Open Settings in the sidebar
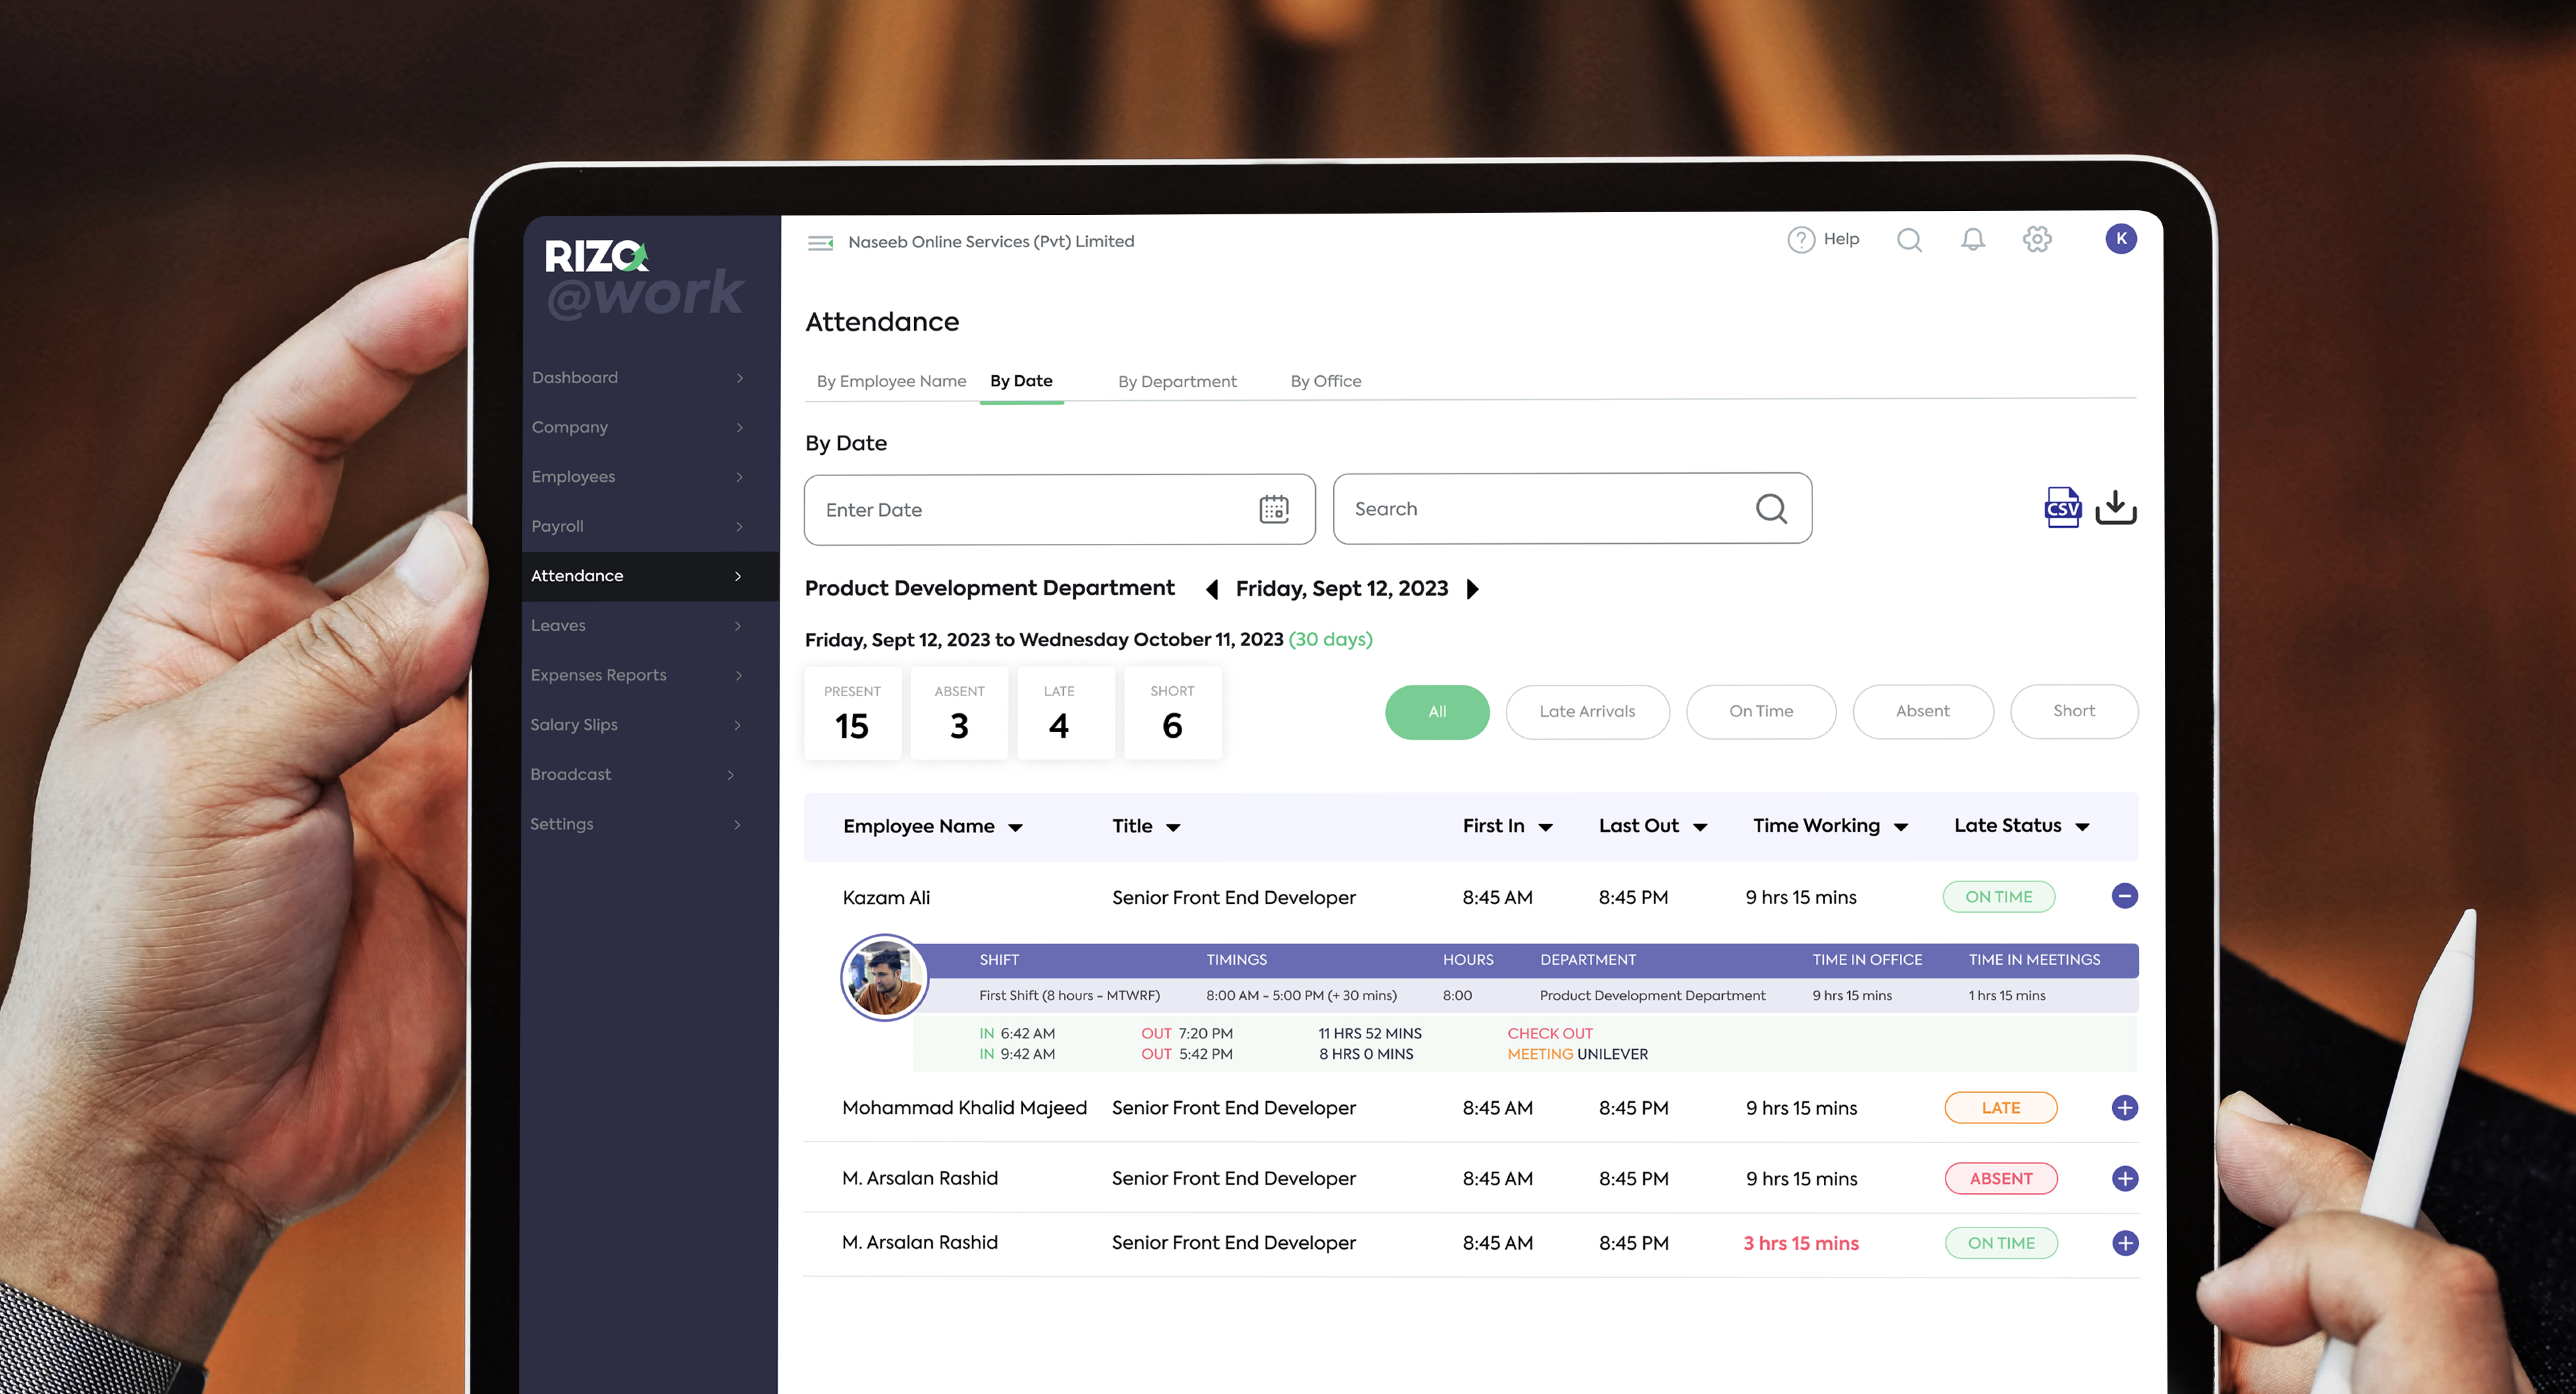 coord(649,824)
